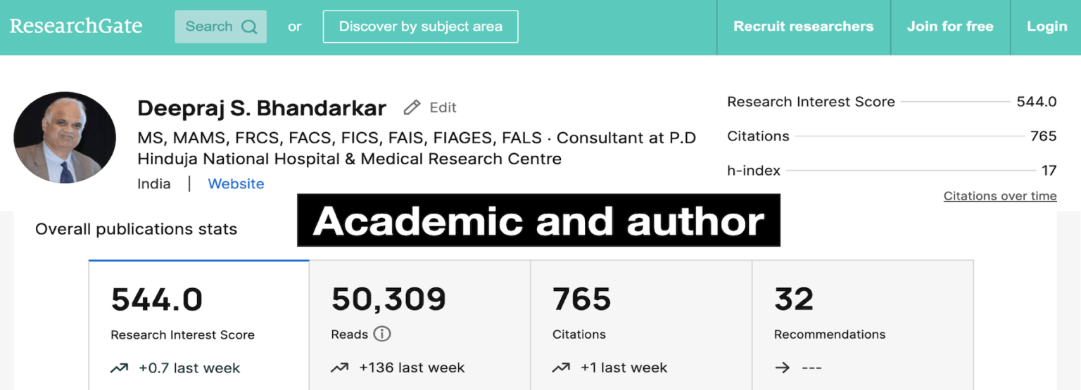
Task: Click the trend arrow under Research Interest Score
Action: click(119, 368)
